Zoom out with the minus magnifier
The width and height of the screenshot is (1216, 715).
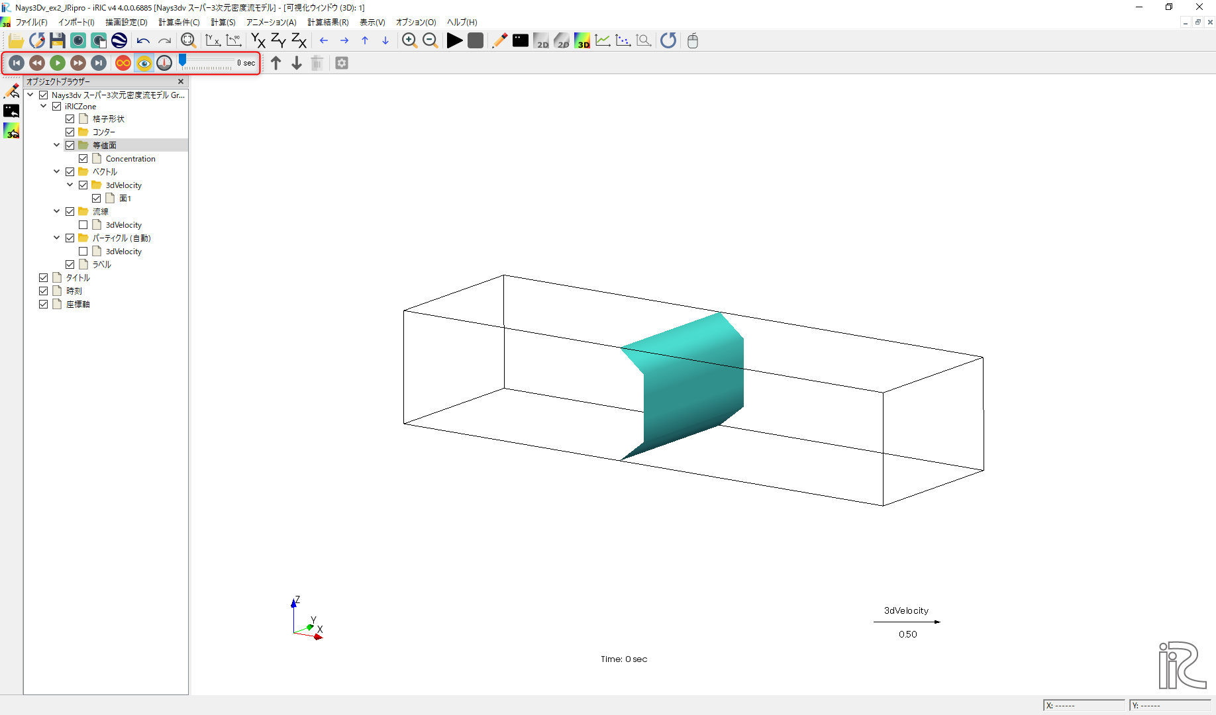coord(430,41)
